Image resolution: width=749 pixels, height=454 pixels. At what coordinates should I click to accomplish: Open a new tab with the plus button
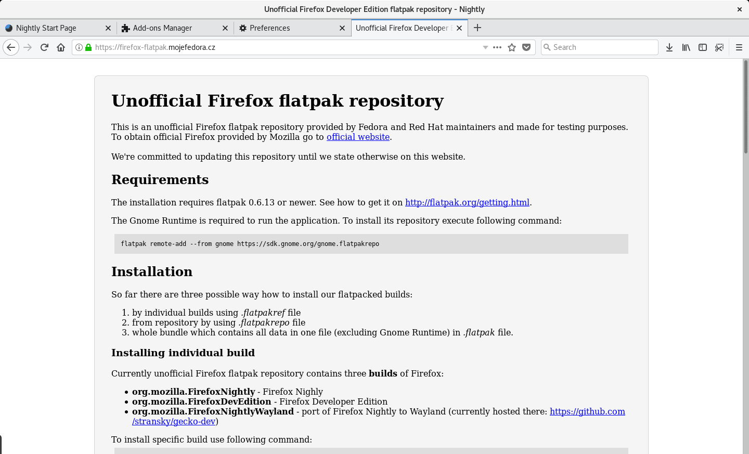(477, 28)
